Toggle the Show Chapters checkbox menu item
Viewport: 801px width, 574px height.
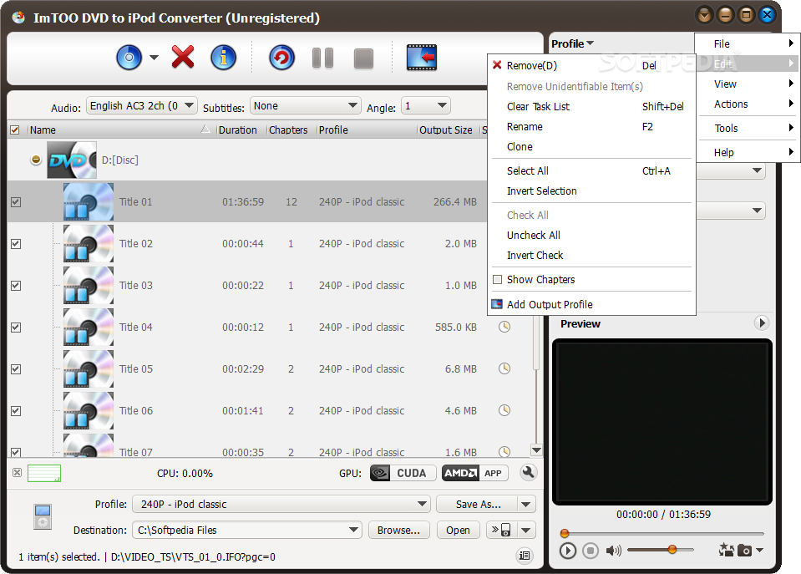tap(591, 280)
